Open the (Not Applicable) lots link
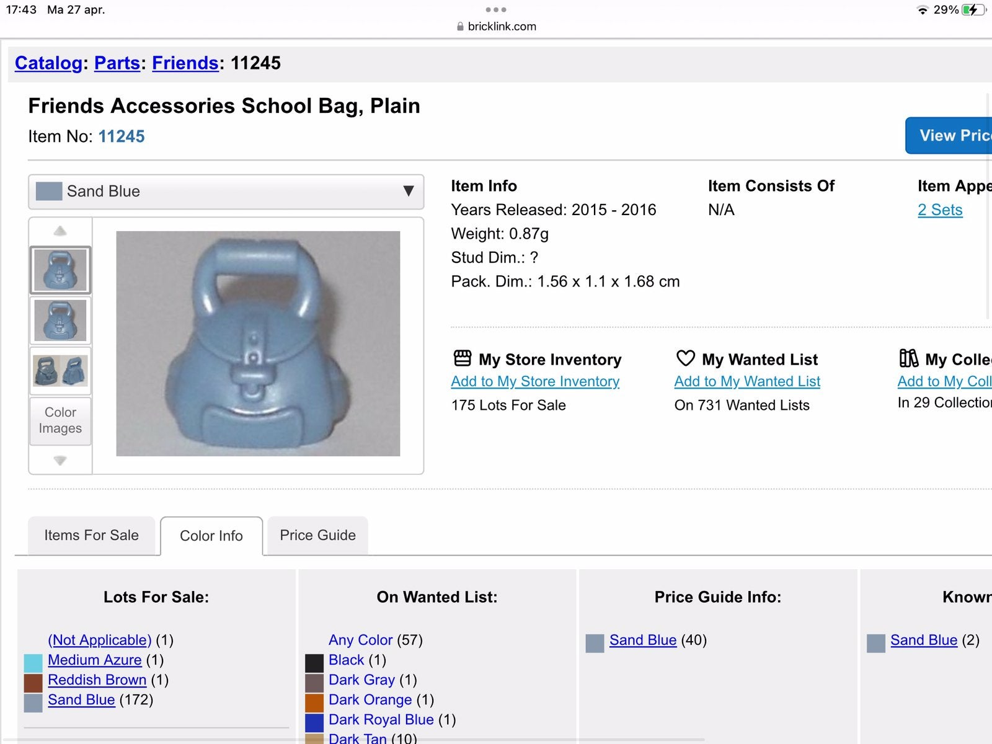 pyautogui.click(x=100, y=640)
